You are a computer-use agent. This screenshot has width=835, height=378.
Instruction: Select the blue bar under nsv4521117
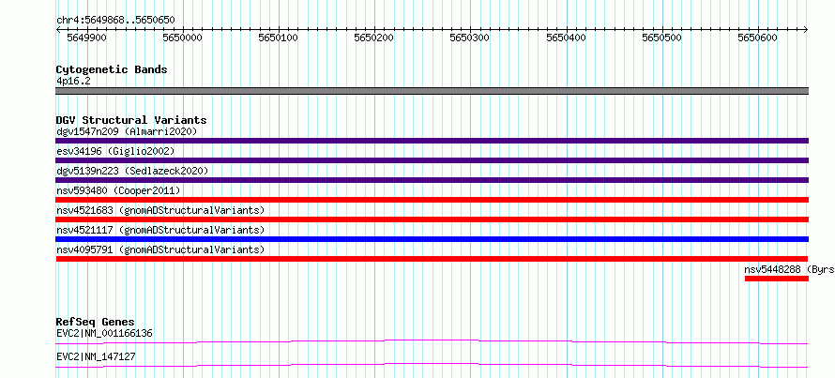432,239
